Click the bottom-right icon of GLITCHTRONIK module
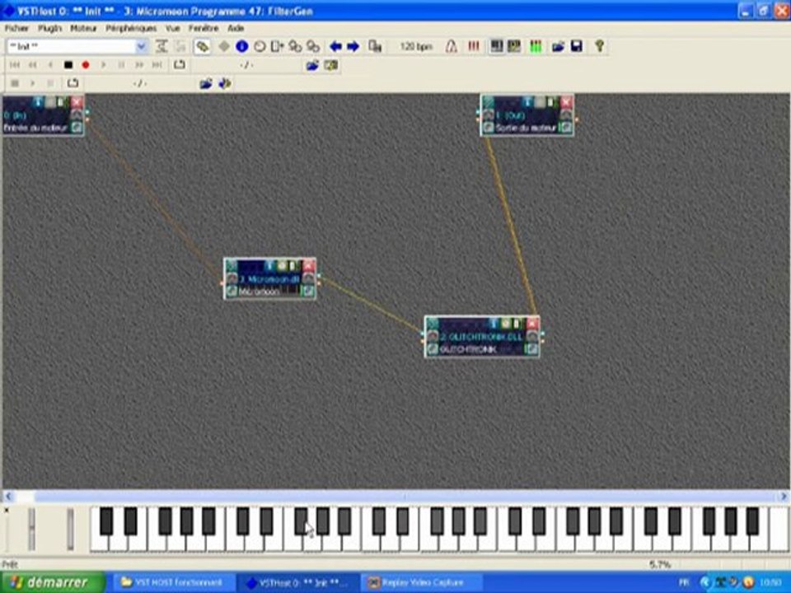This screenshot has width=791, height=593. pyautogui.click(x=531, y=348)
